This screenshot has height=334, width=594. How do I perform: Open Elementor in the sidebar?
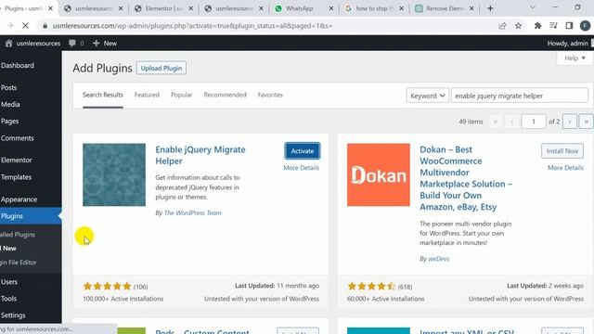pos(17,160)
